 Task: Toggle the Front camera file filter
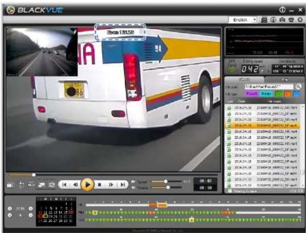(252, 94)
